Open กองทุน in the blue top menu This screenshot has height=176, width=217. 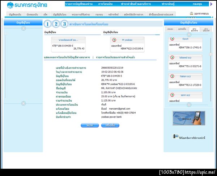click(x=197, y=4)
